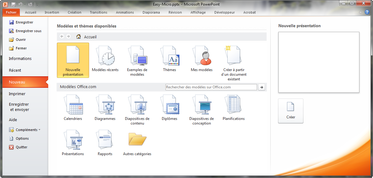Switch to the Insertion tab
The height and width of the screenshot is (178, 373).
point(52,12)
